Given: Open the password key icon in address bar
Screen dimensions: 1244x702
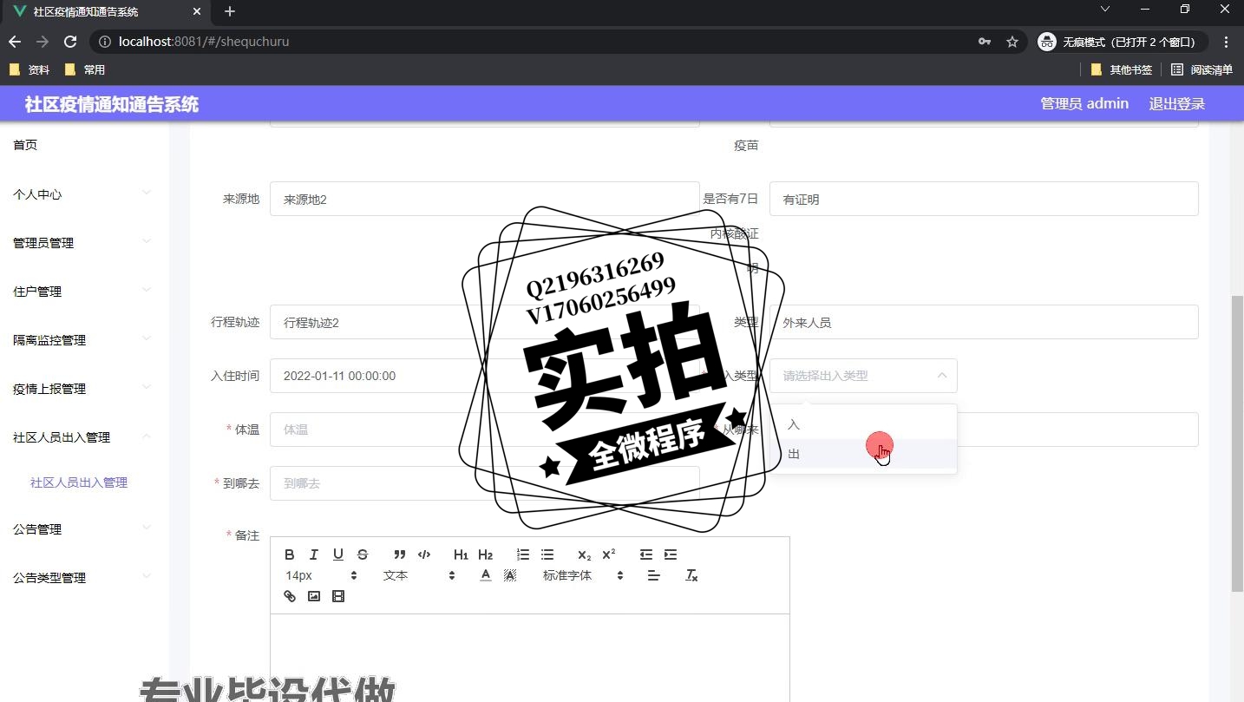Looking at the screenshot, I should [985, 42].
